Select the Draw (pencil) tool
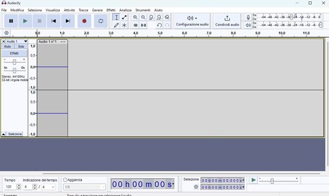The image size is (329, 196). pyautogui.click(x=116, y=25)
